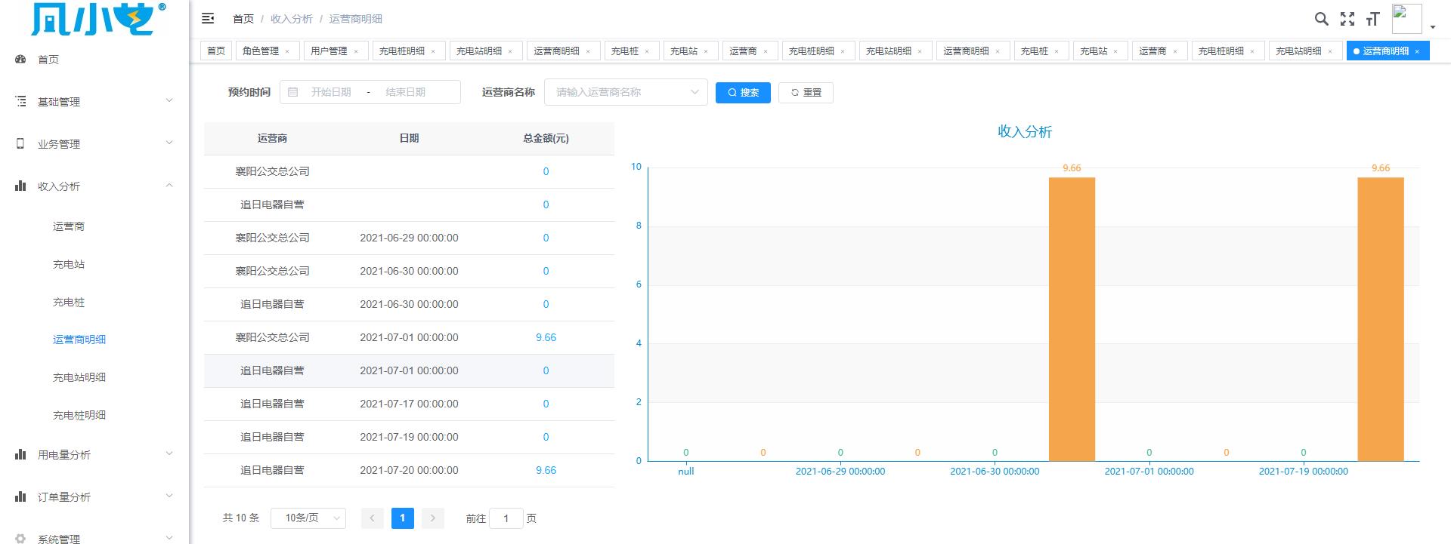Viewport: 1451px width, 544px height.
Task: Open the header search magnifier icon
Action: tap(1321, 19)
